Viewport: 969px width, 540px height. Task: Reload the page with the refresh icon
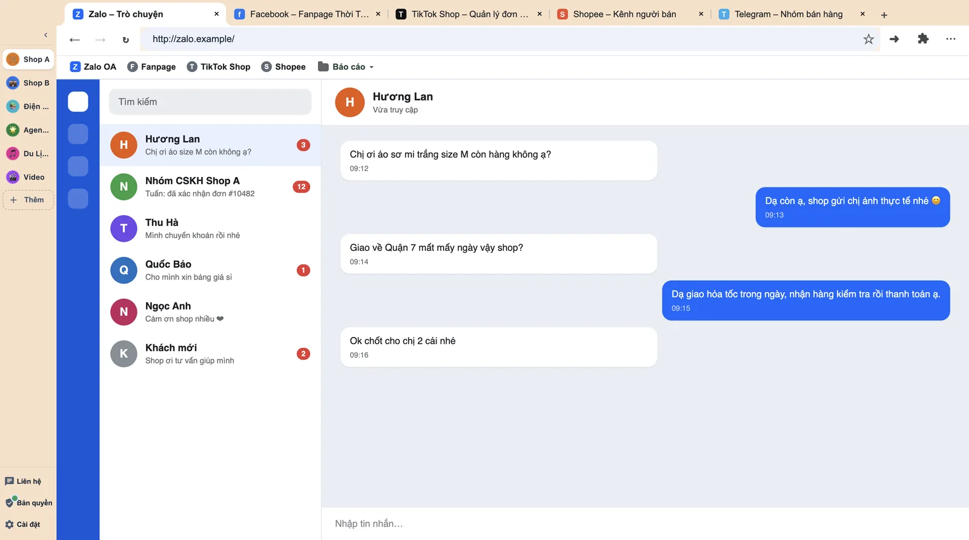[125, 39]
